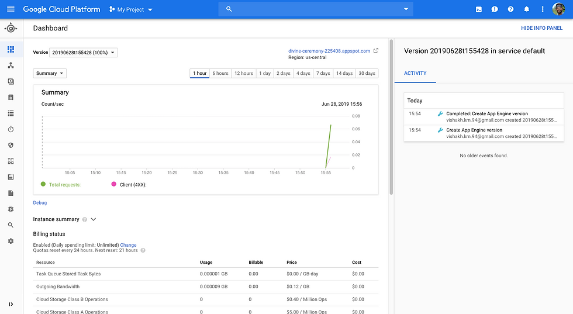
Task: Click in the top search input field
Action: coord(316,9)
